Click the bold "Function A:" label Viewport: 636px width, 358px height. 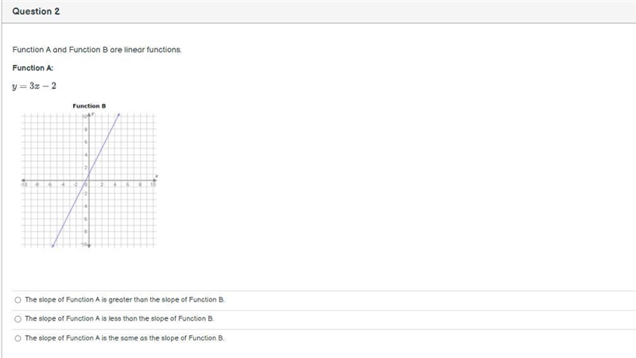click(33, 68)
